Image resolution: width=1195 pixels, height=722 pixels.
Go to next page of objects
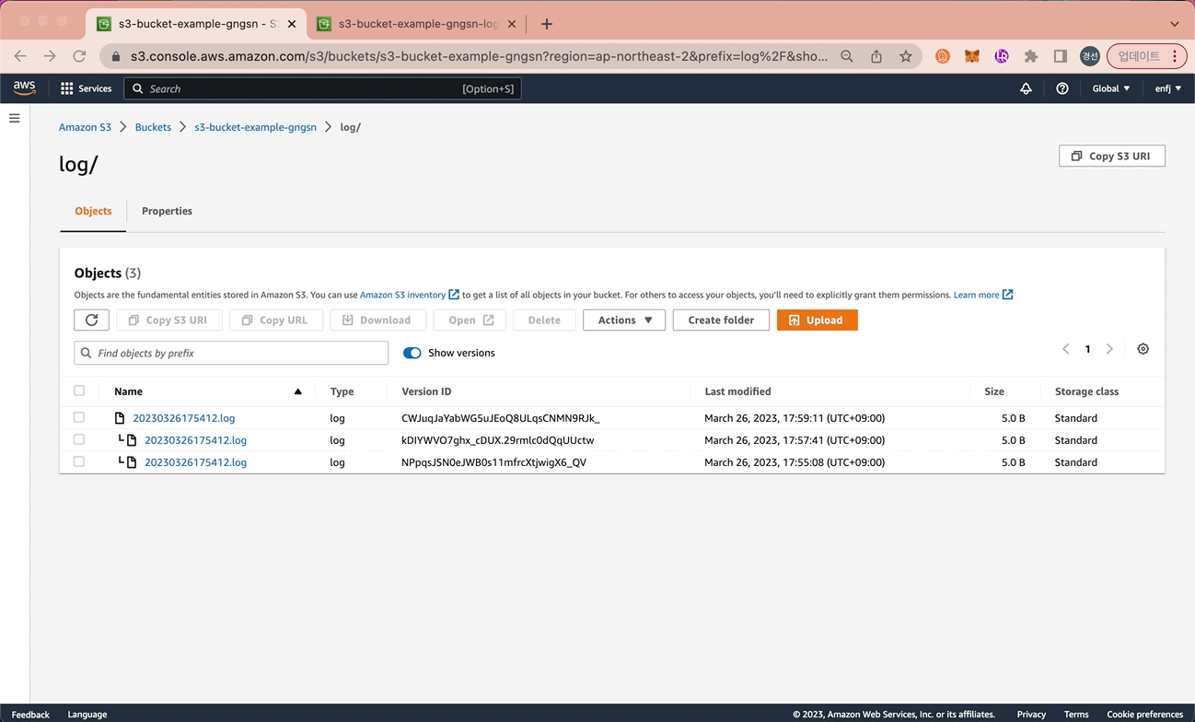click(1109, 349)
